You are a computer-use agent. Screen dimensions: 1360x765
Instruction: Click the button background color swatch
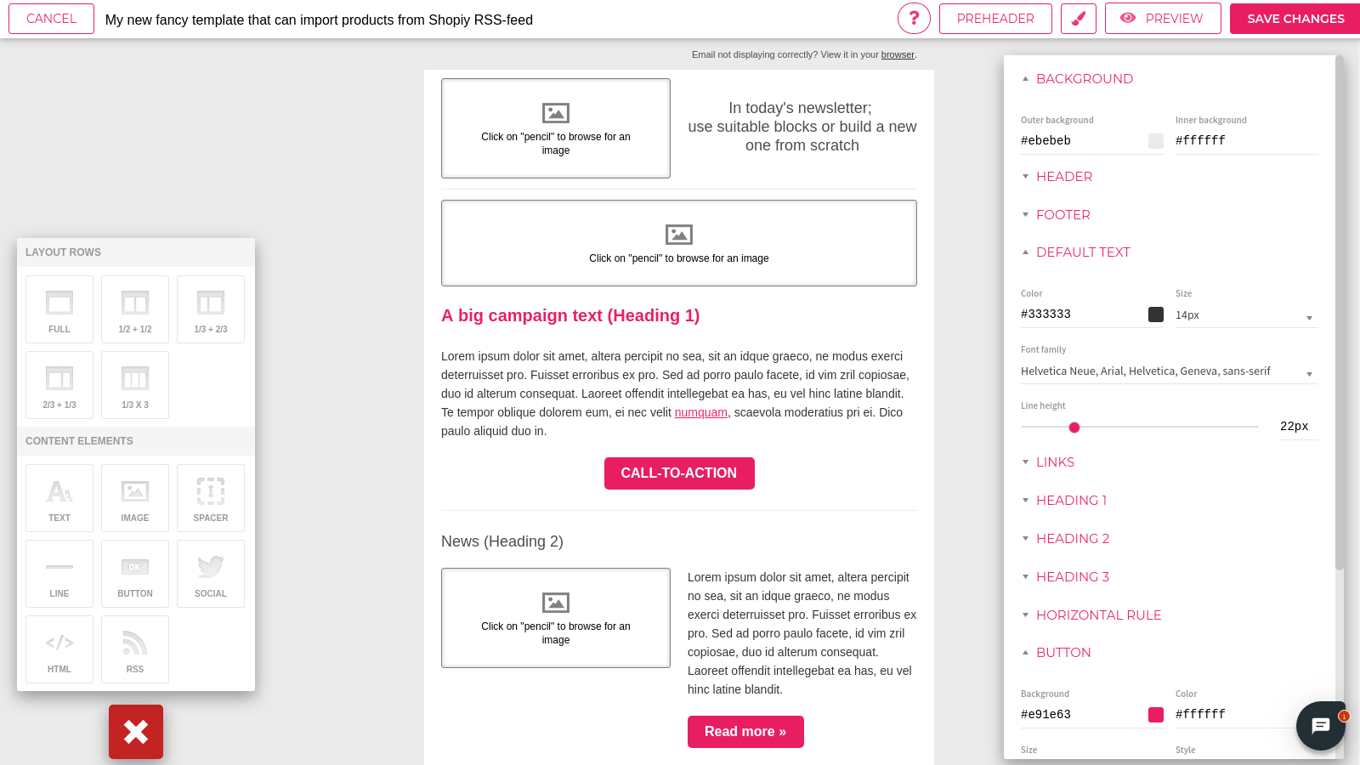click(1156, 715)
